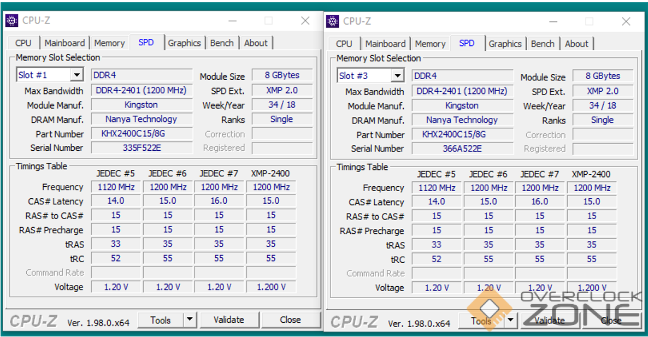Image resolution: width=648 pixels, height=337 pixels.
Task: Minimize the left CPU-Z window
Action: tap(233, 21)
